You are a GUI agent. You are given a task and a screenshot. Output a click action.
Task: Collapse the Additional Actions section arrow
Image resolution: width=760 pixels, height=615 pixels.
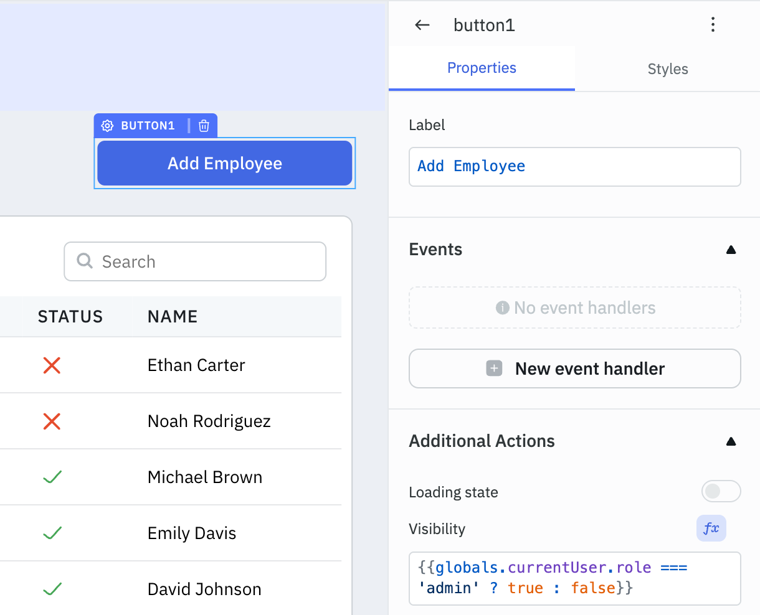(731, 442)
